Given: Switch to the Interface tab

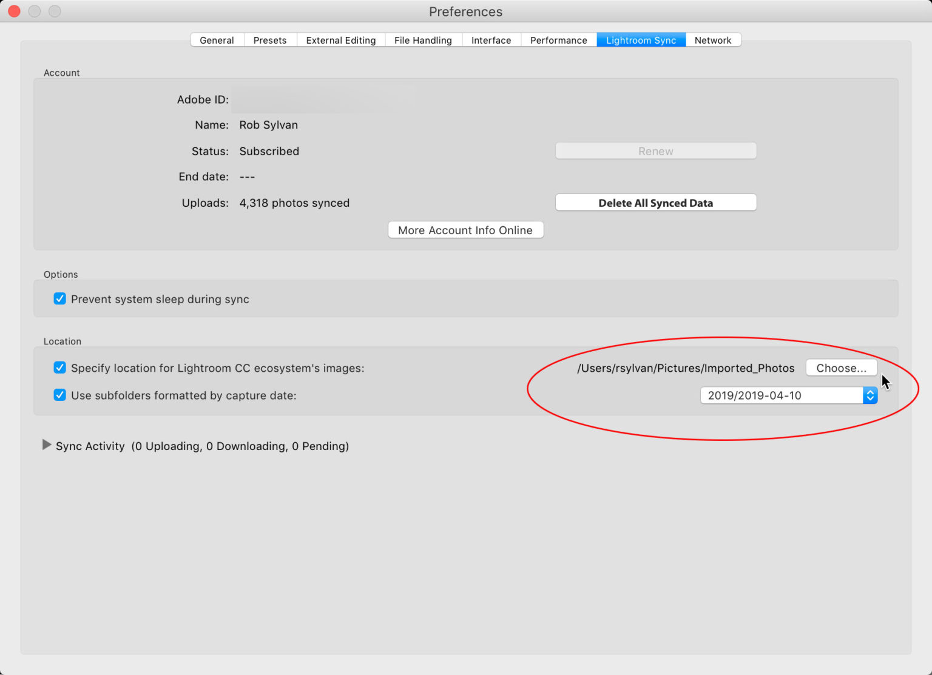Looking at the screenshot, I should pyautogui.click(x=491, y=40).
